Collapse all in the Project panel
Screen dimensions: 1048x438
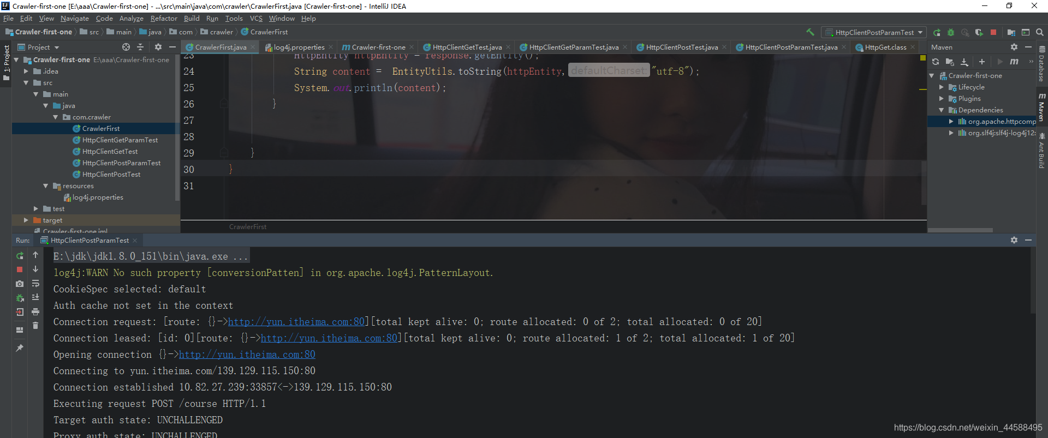[x=140, y=47]
